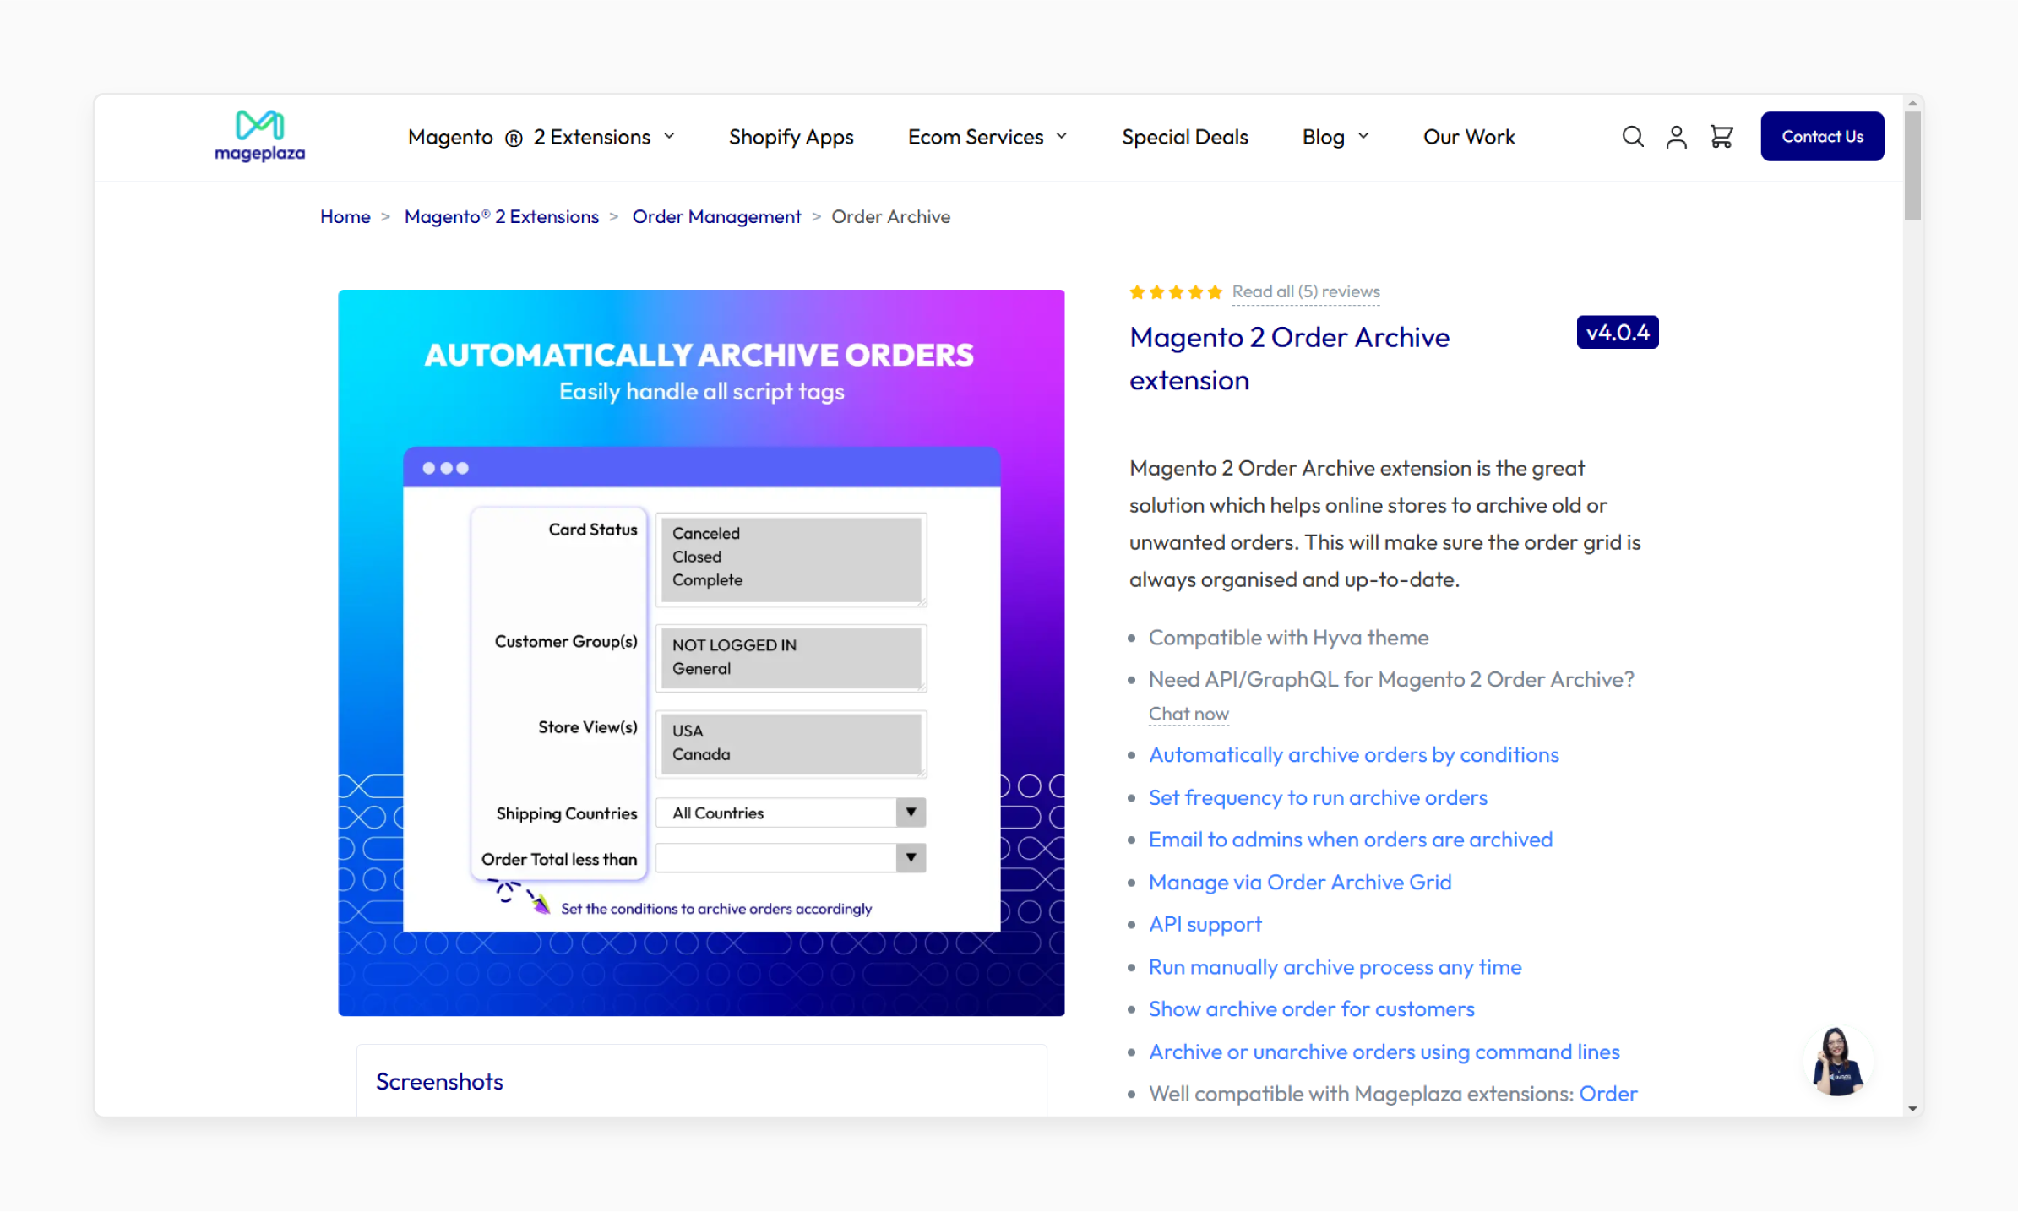The height and width of the screenshot is (1212, 2018).
Task: Click the Contact Us button
Action: (1822, 136)
